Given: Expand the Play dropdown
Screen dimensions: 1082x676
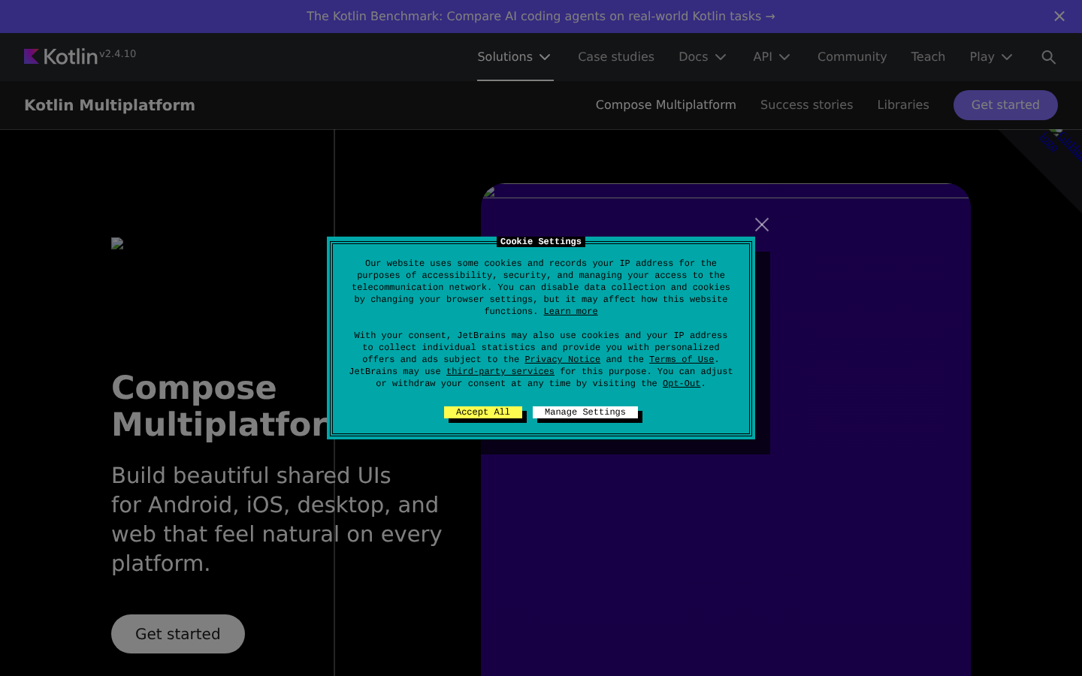Looking at the screenshot, I should (991, 57).
